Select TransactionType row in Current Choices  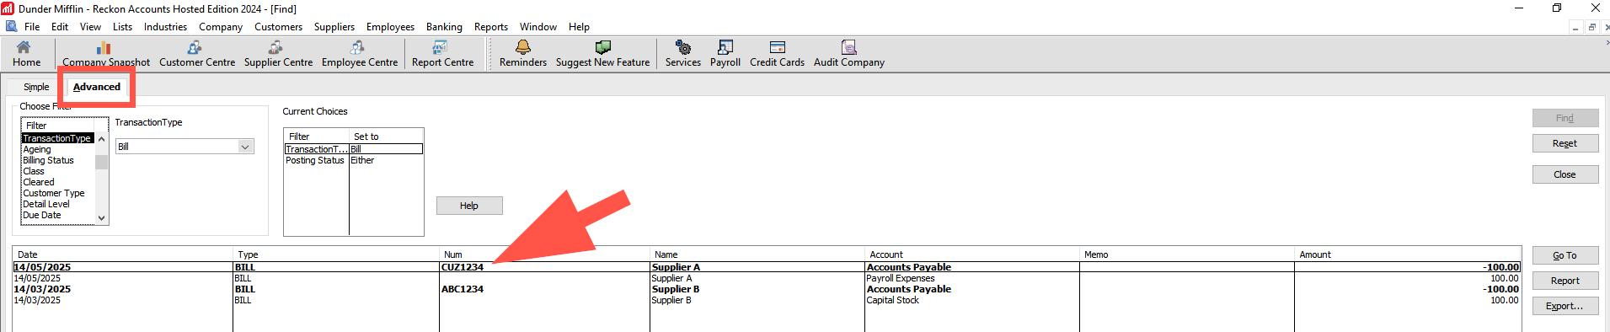pos(354,149)
